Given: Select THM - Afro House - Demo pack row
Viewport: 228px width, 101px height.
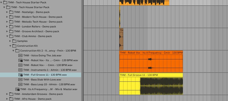Looking at the screenshot, I should [41, 99].
